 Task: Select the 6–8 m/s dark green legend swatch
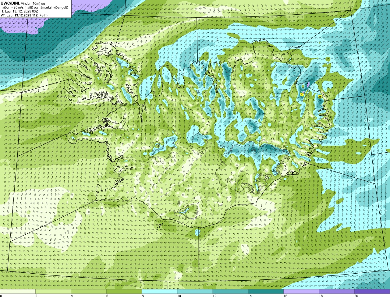tap(124, 291)
